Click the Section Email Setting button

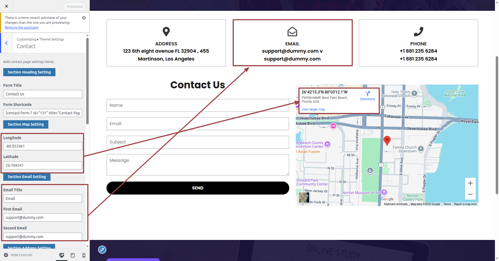click(27, 177)
